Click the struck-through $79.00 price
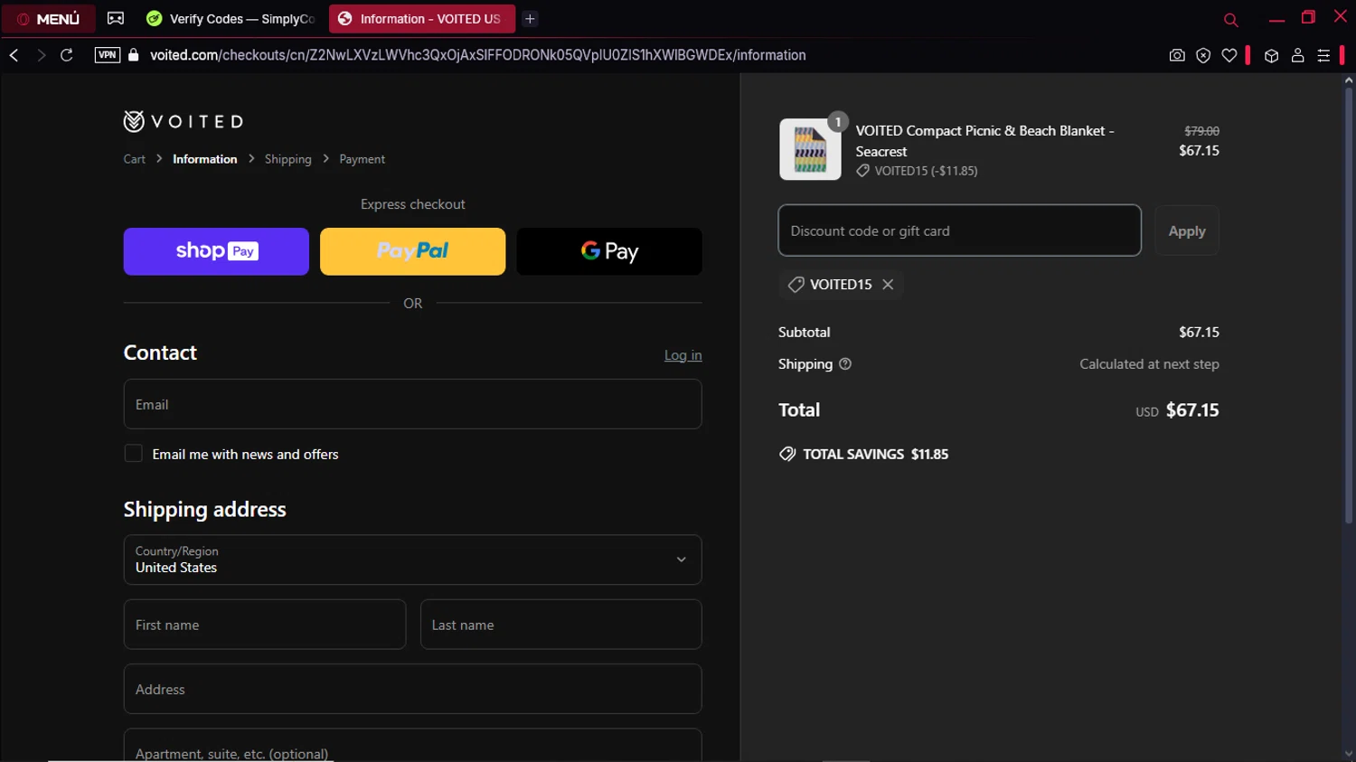This screenshot has width=1356, height=762. 1201,131
